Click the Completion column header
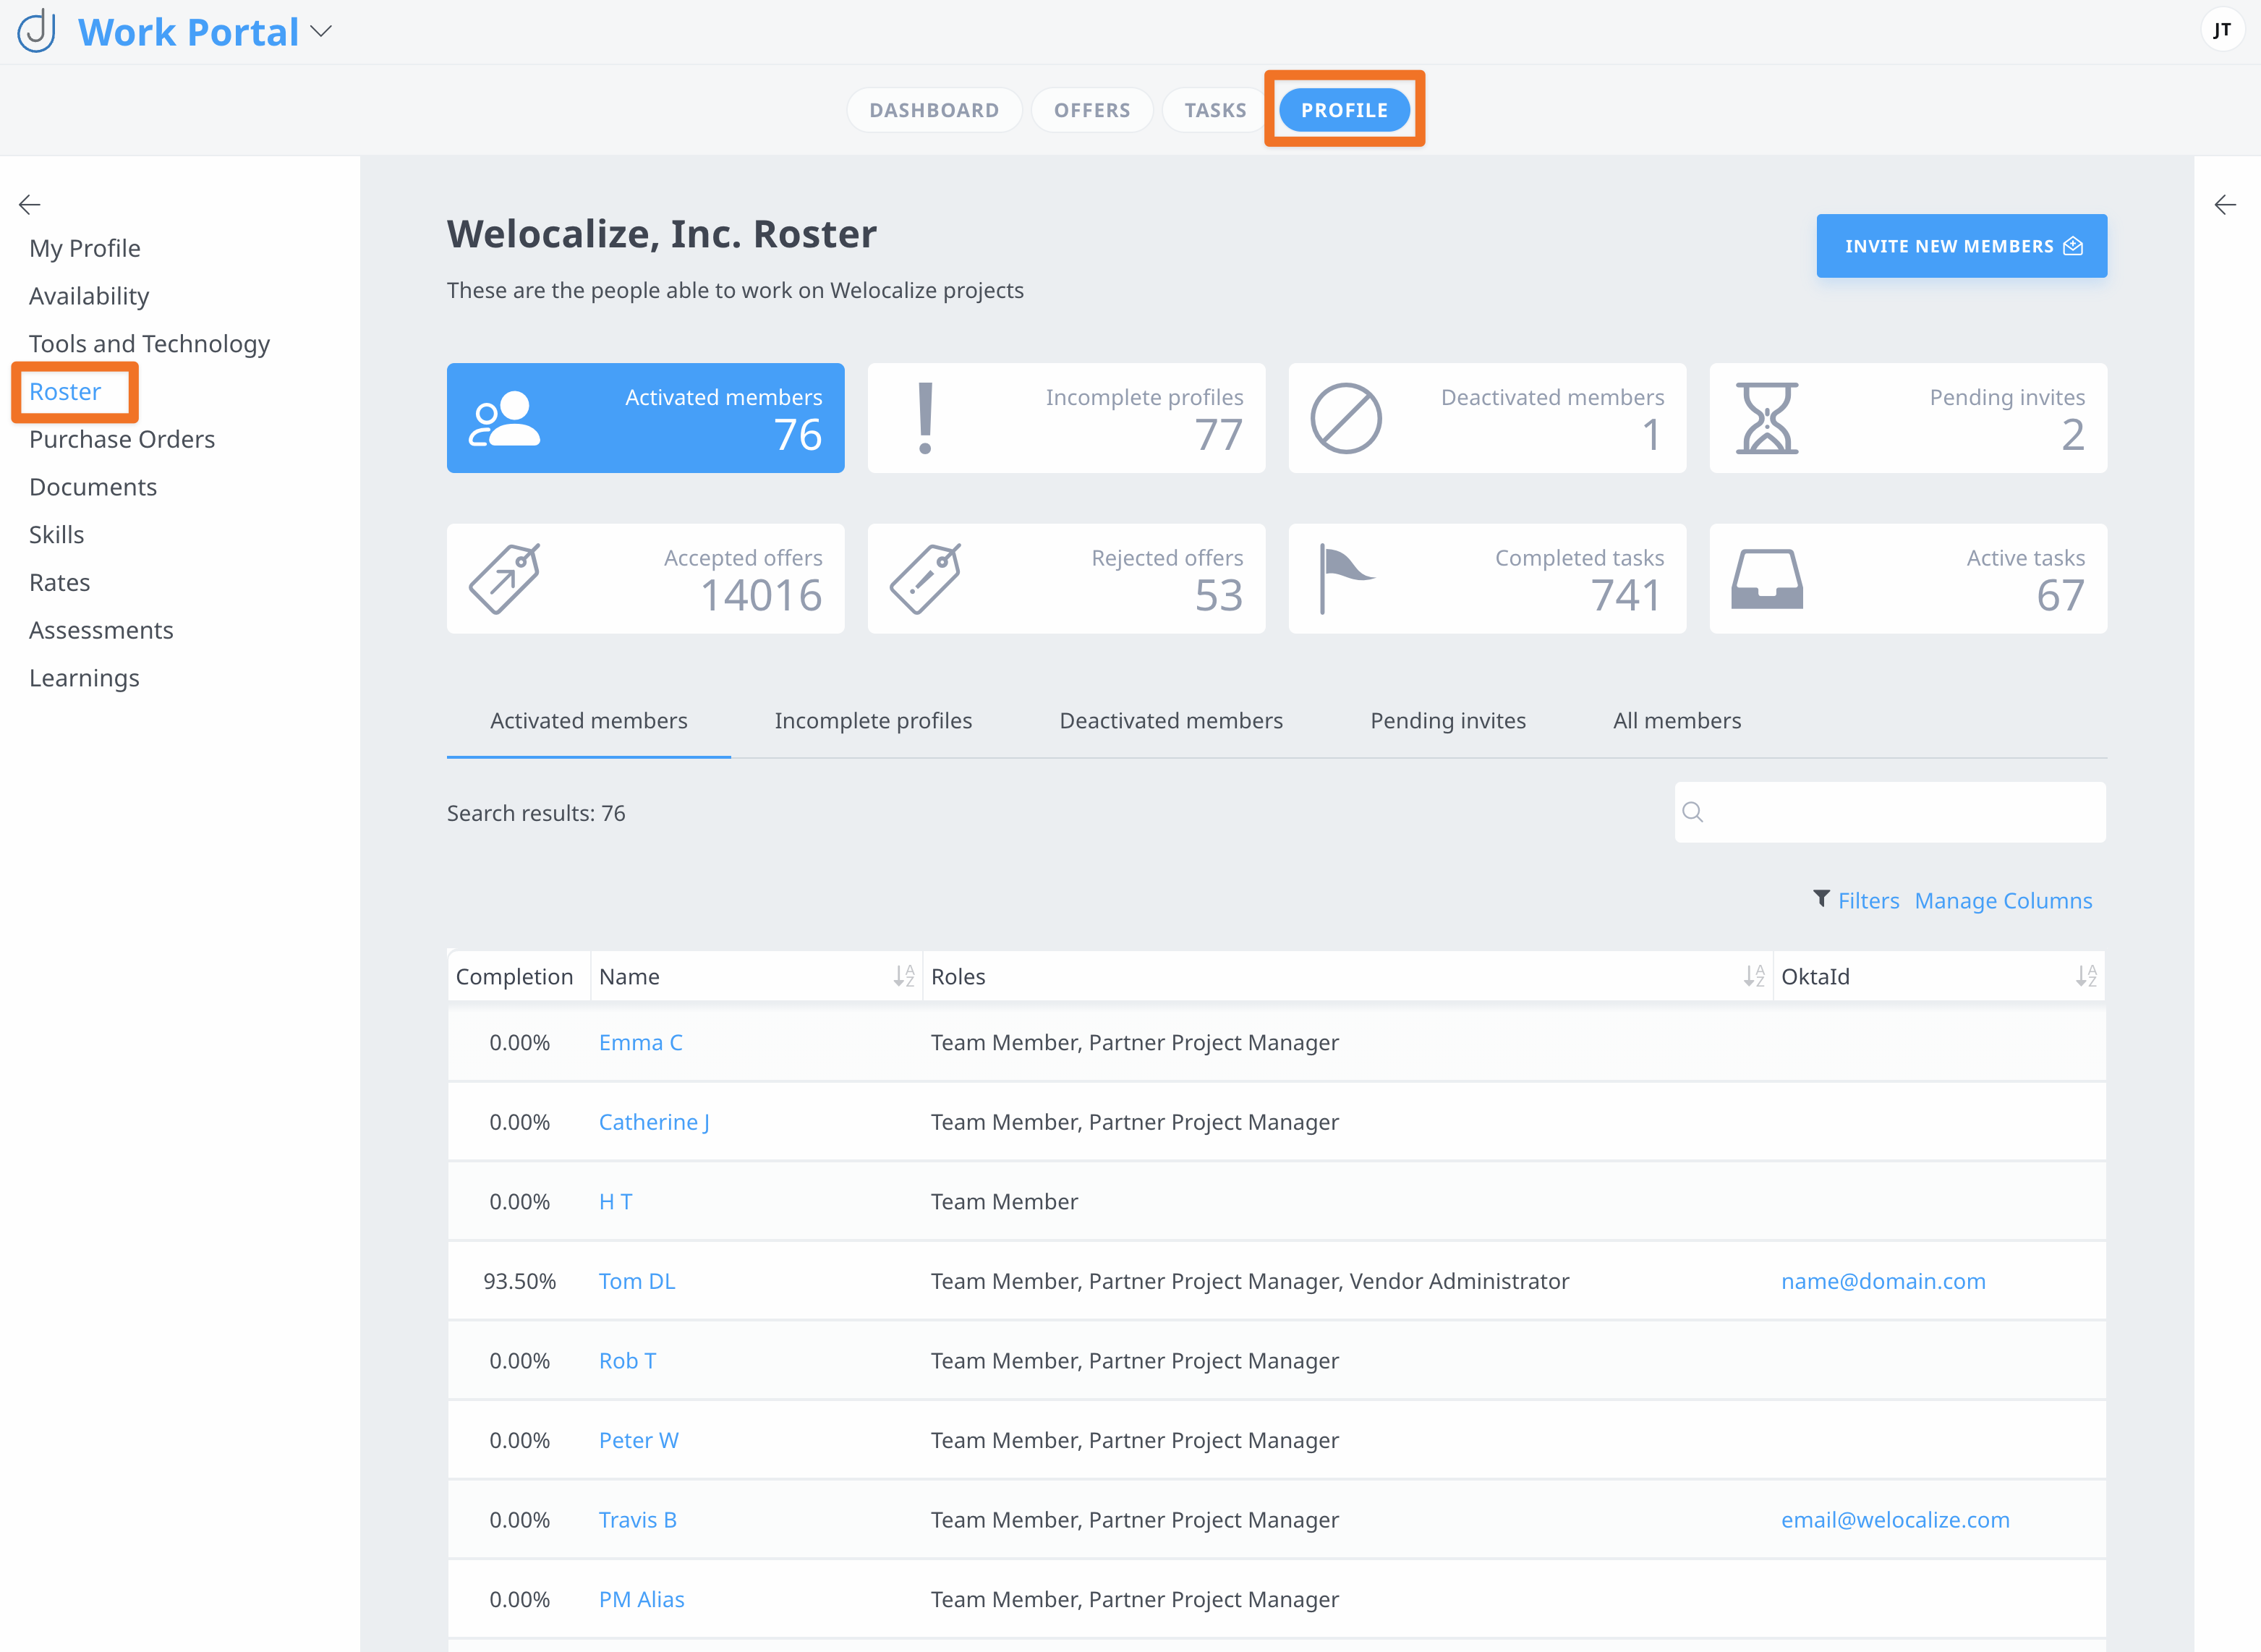The width and height of the screenshot is (2261, 1652). [515, 976]
